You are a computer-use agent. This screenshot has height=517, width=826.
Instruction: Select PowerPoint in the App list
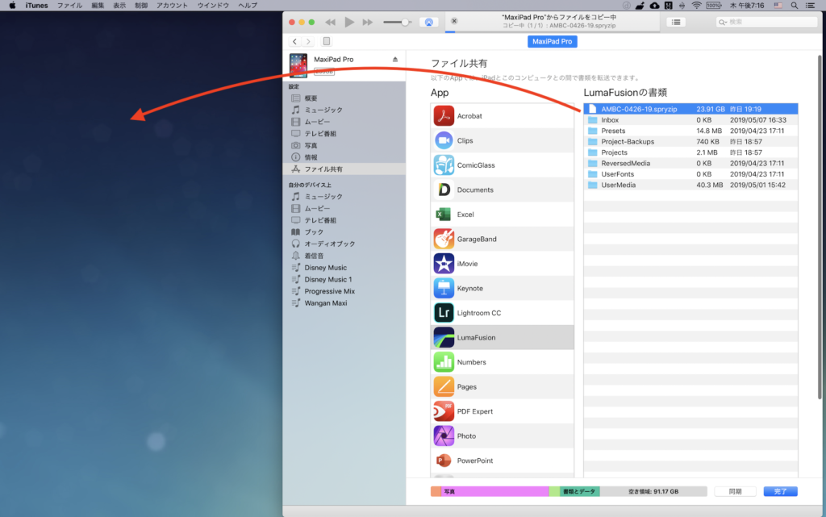coord(502,461)
